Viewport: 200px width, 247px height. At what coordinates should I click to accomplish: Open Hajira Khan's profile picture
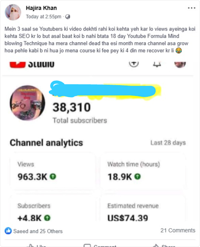click(13, 12)
